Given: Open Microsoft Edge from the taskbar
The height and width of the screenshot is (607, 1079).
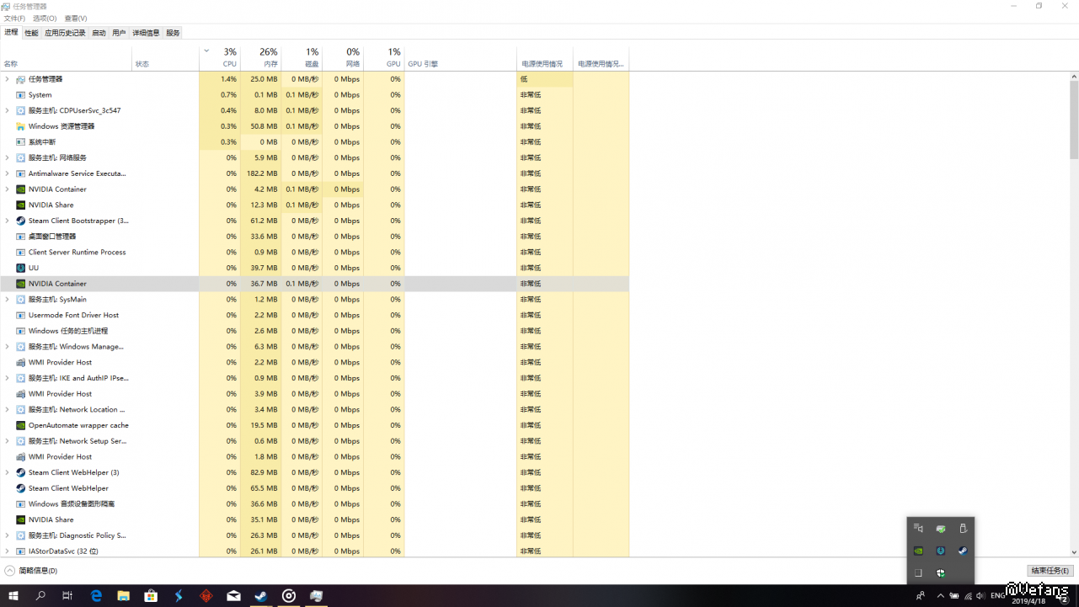Looking at the screenshot, I should (x=96, y=596).
